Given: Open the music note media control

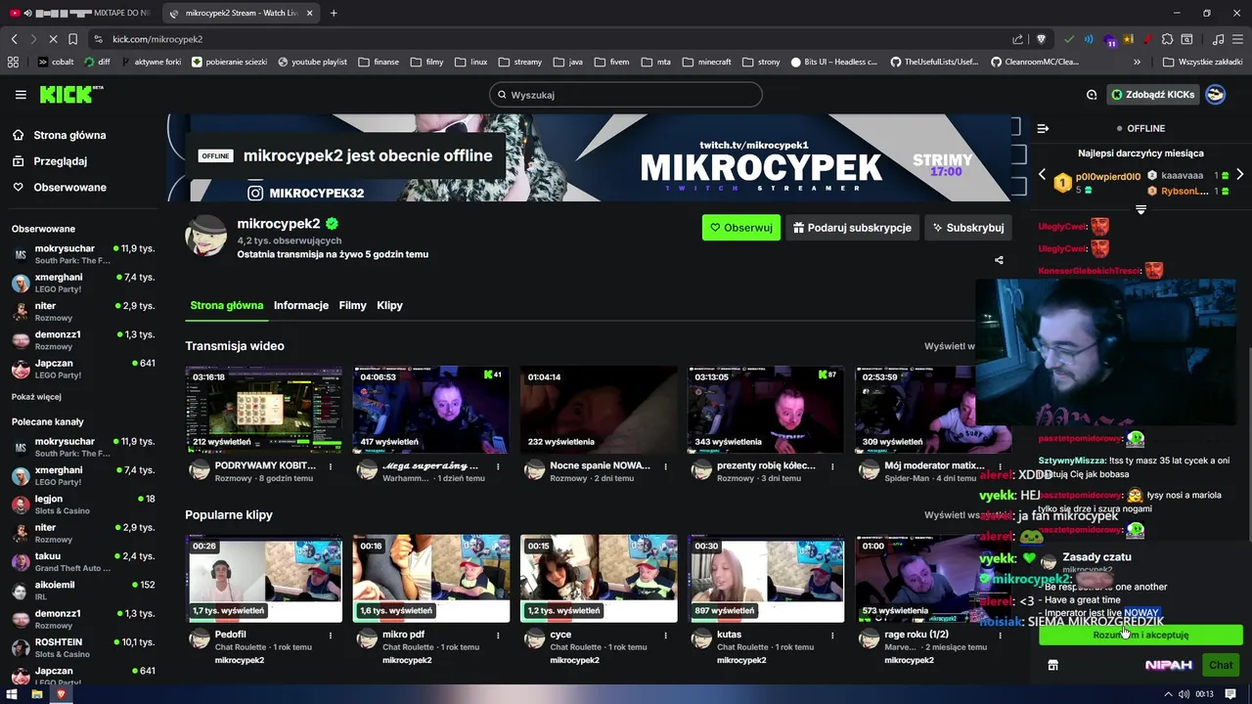Looking at the screenshot, I should tap(1218, 39).
